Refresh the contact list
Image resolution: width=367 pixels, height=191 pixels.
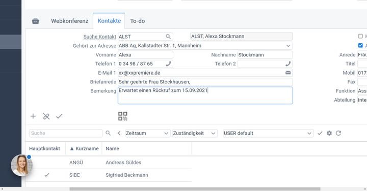(338, 133)
